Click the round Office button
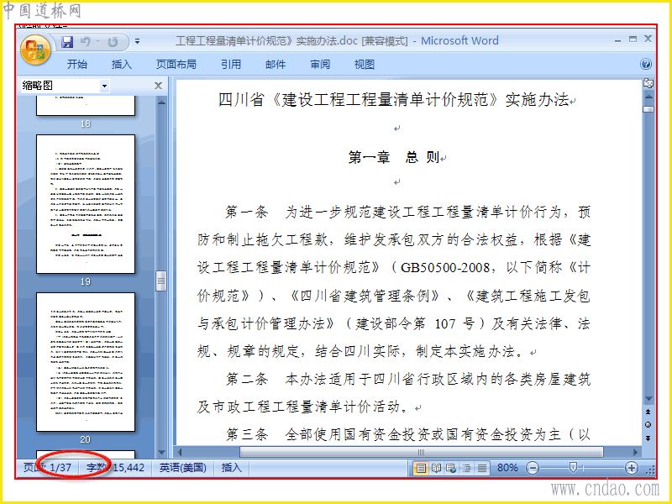Image resolution: width=672 pixels, height=504 pixels. pyautogui.click(x=35, y=50)
